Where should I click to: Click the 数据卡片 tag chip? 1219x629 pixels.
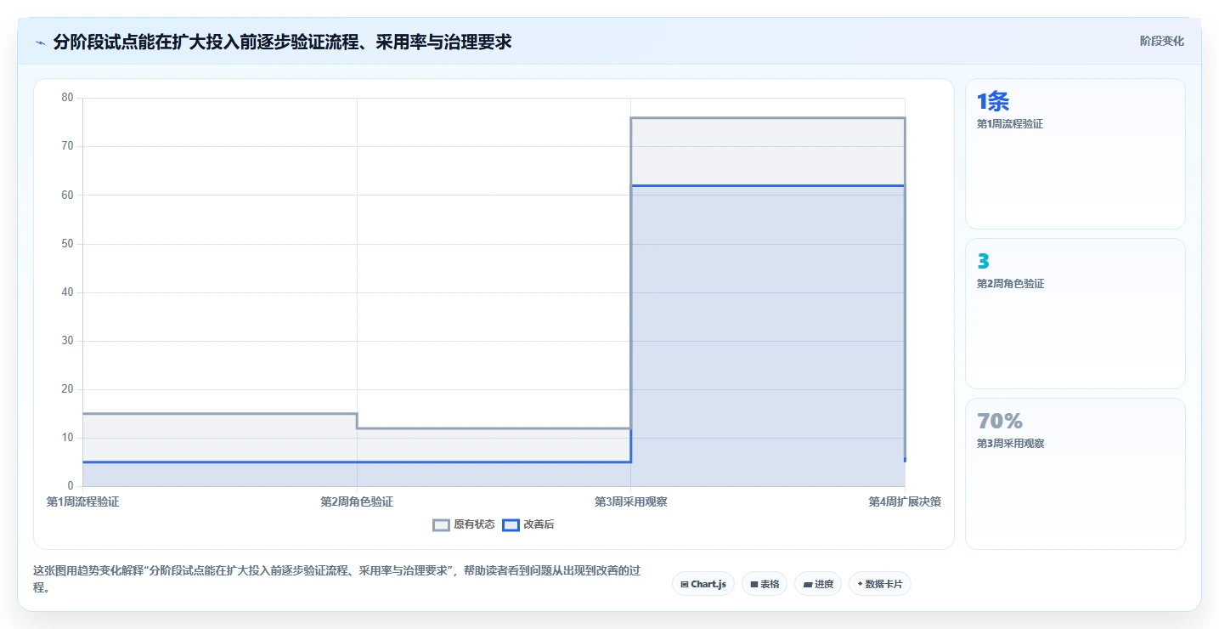point(880,584)
